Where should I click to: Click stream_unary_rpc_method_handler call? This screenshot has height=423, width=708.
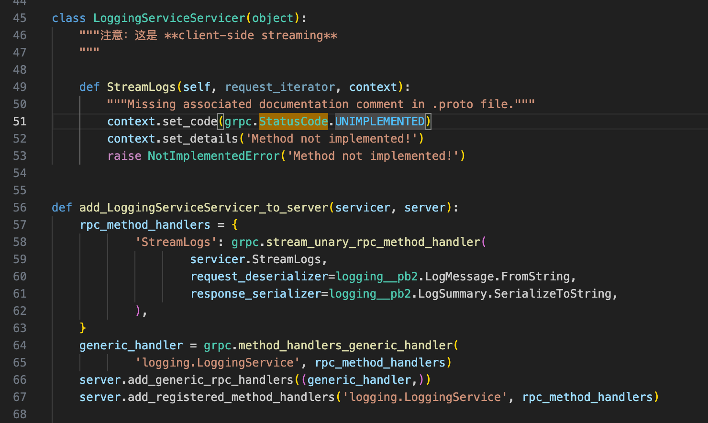coord(373,242)
